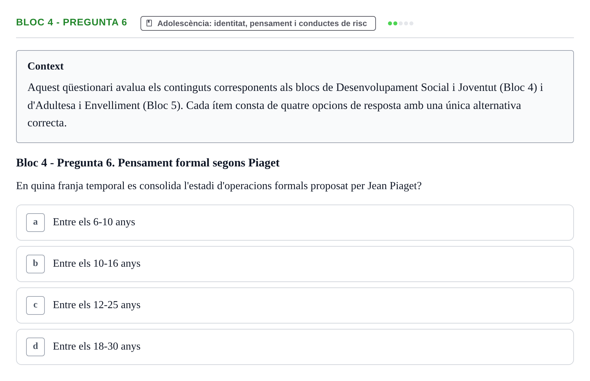The height and width of the screenshot is (381, 590).
Task: Click the question text about 'operacions formals'
Action: 219,186
